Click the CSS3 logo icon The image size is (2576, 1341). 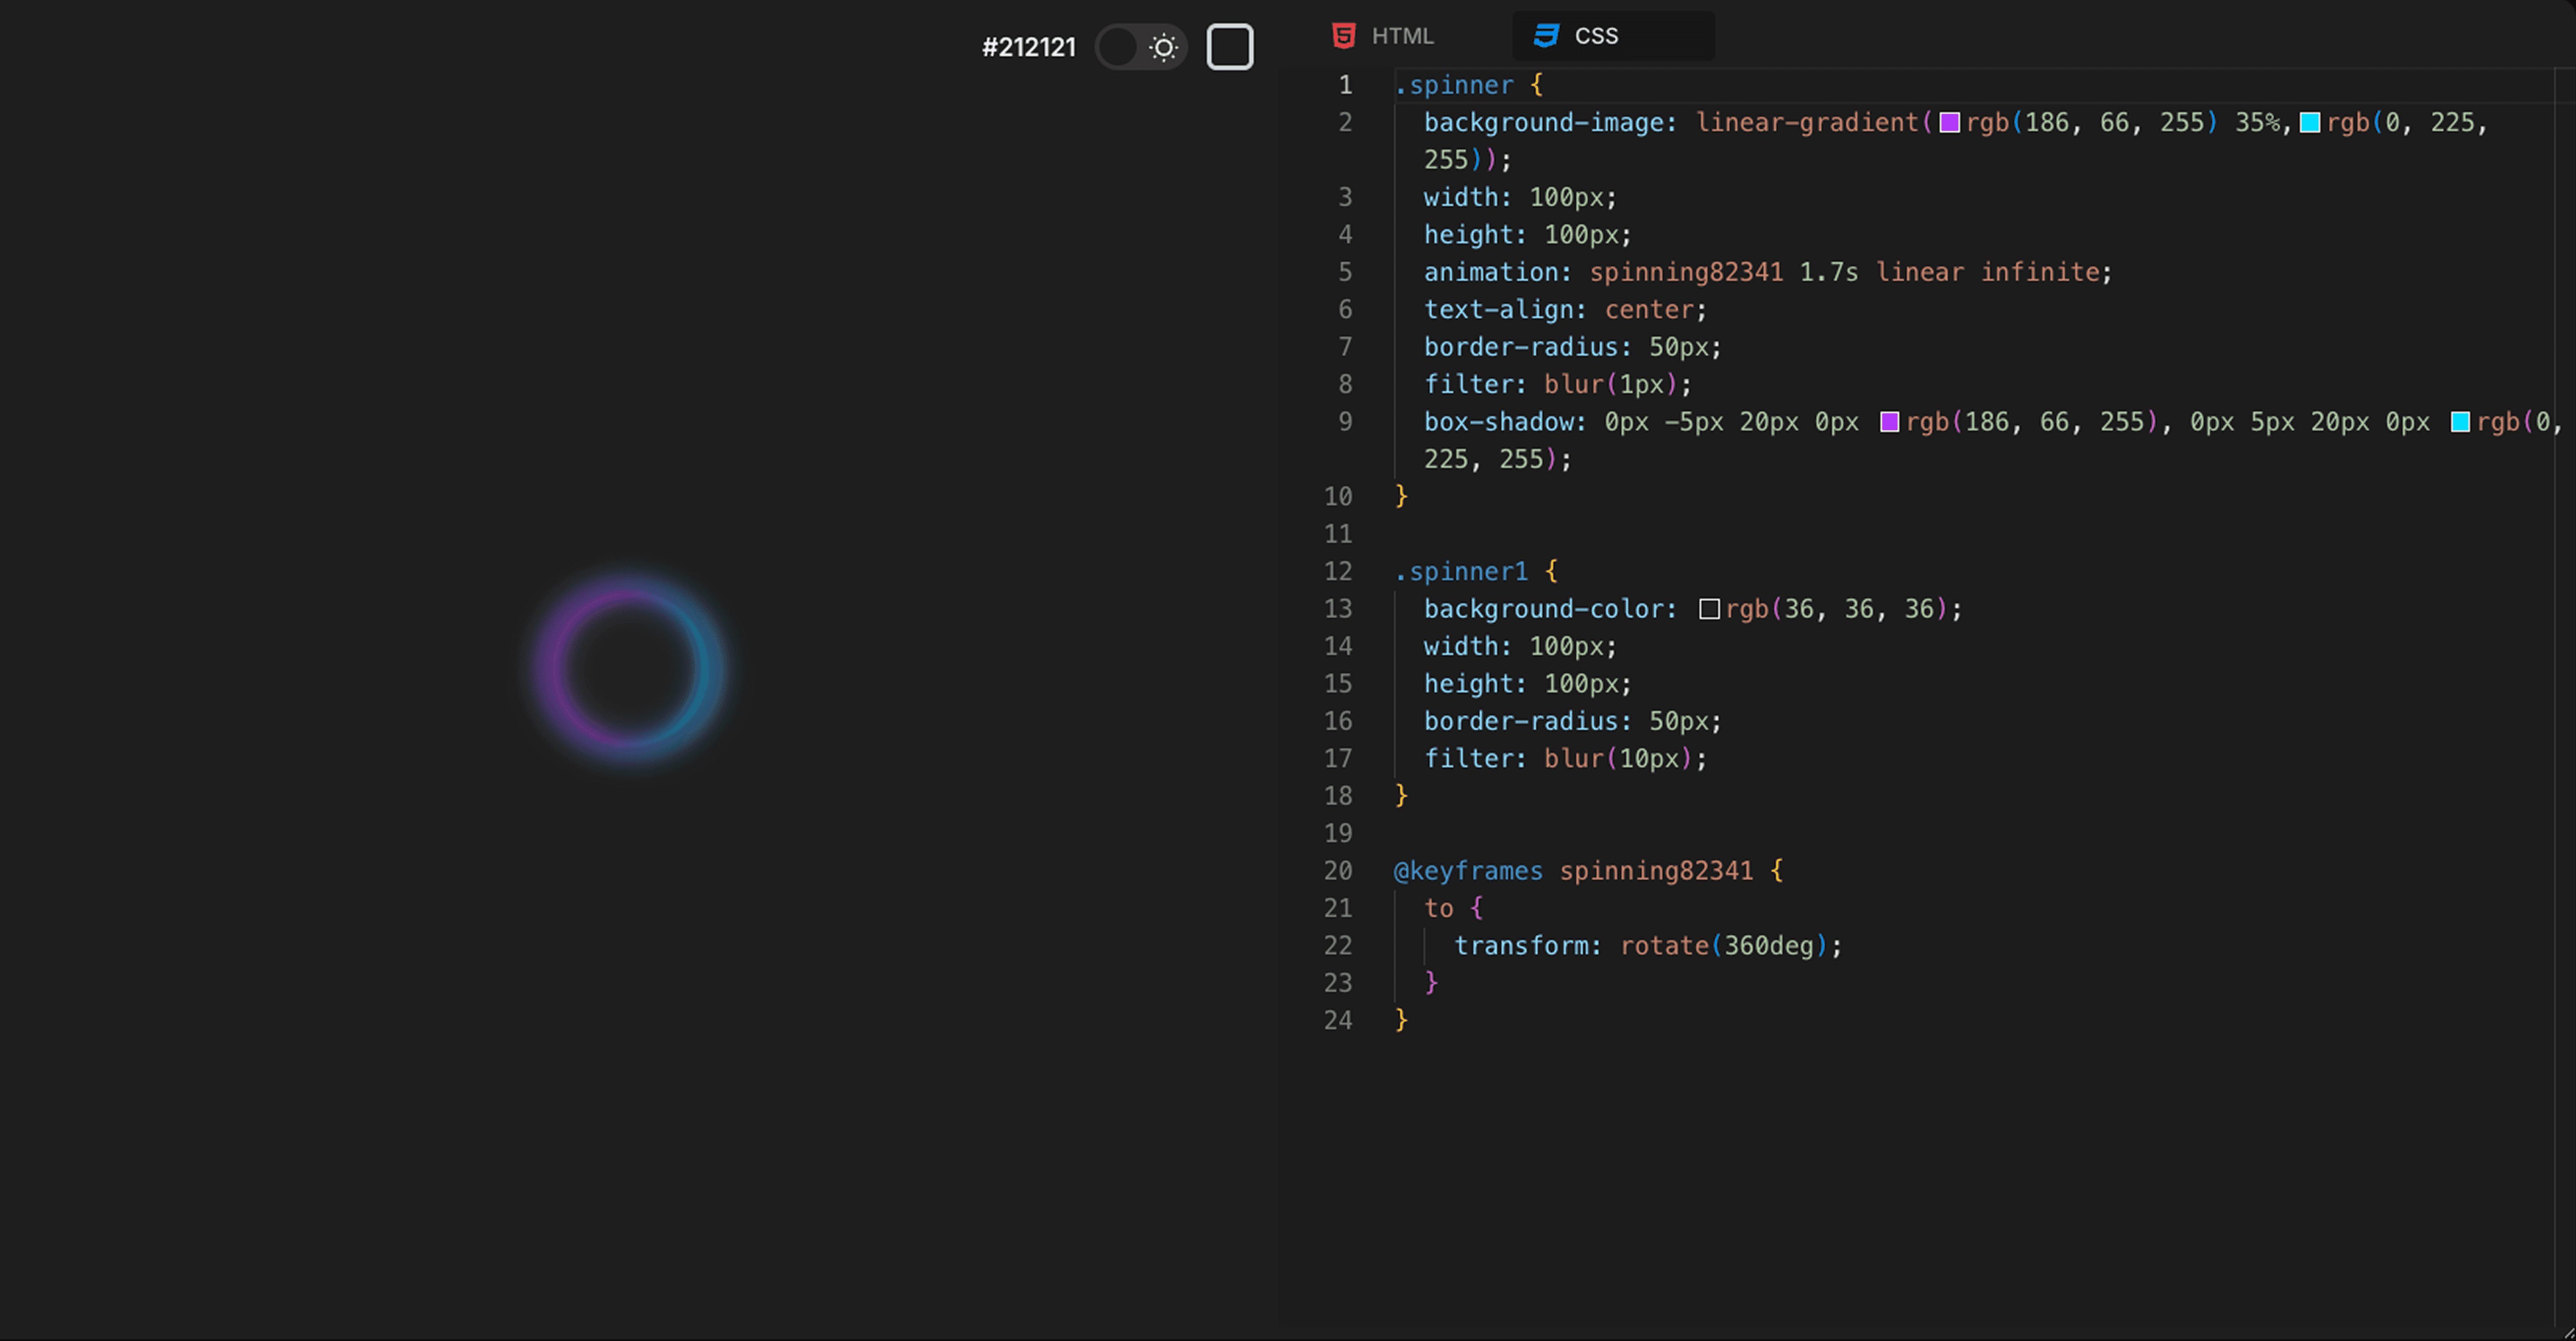1546,36
